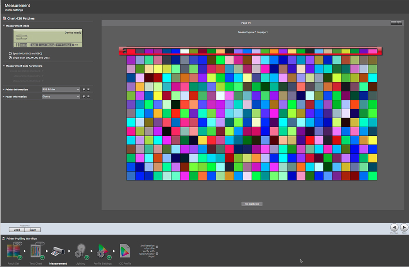Load saved page data
This screenshot has width=409, height=267.
[x=16, y=230]
